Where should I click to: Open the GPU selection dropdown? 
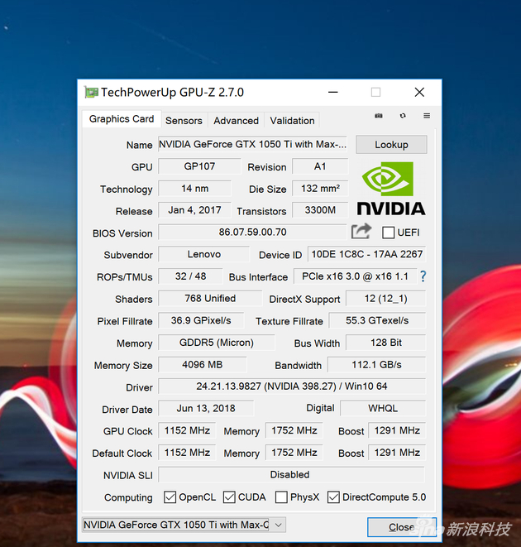[184, 525]
